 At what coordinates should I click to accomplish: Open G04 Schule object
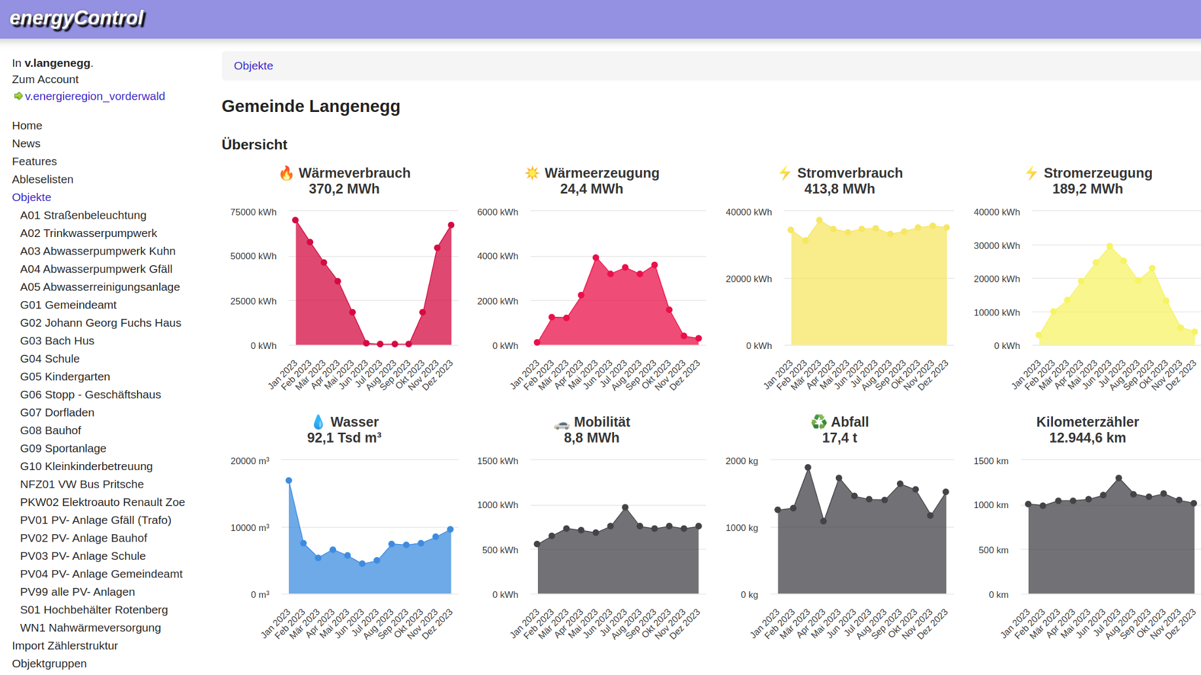(50, 359)
